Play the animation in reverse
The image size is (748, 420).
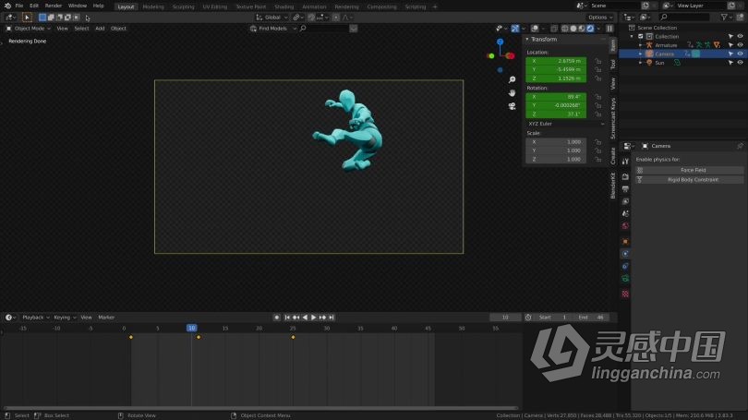click(305, 318)
